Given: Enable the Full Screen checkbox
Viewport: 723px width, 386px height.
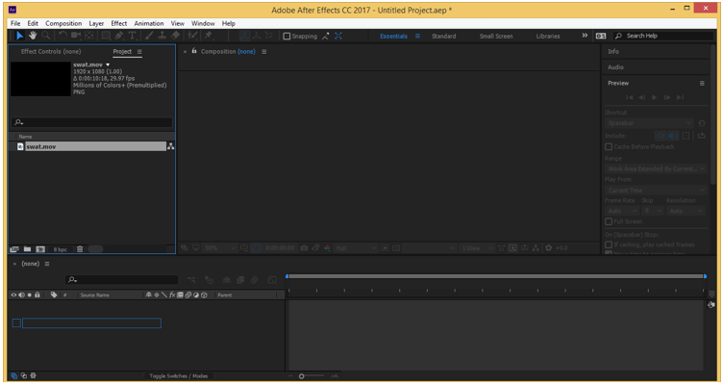Looking at the screenshot, I should click(609, 221).
